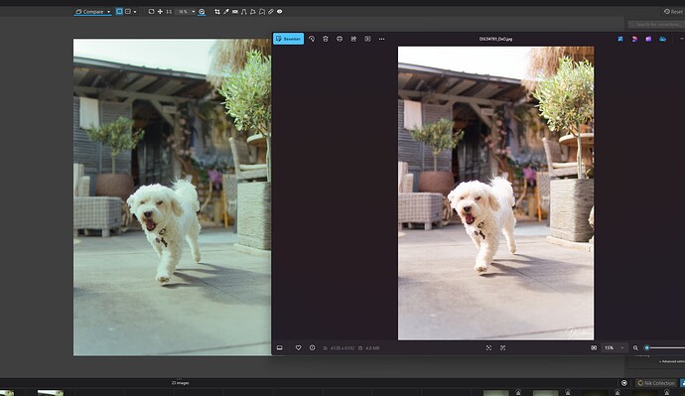Add photo to favorites with heart icon
The image size is (685, 396).
299,348
